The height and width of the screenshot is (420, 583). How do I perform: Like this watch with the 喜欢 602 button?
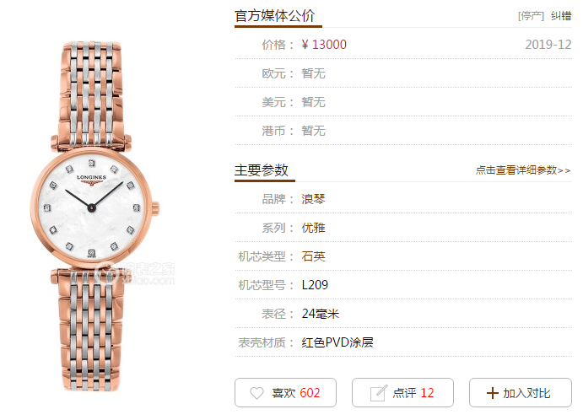pos(285,393)
